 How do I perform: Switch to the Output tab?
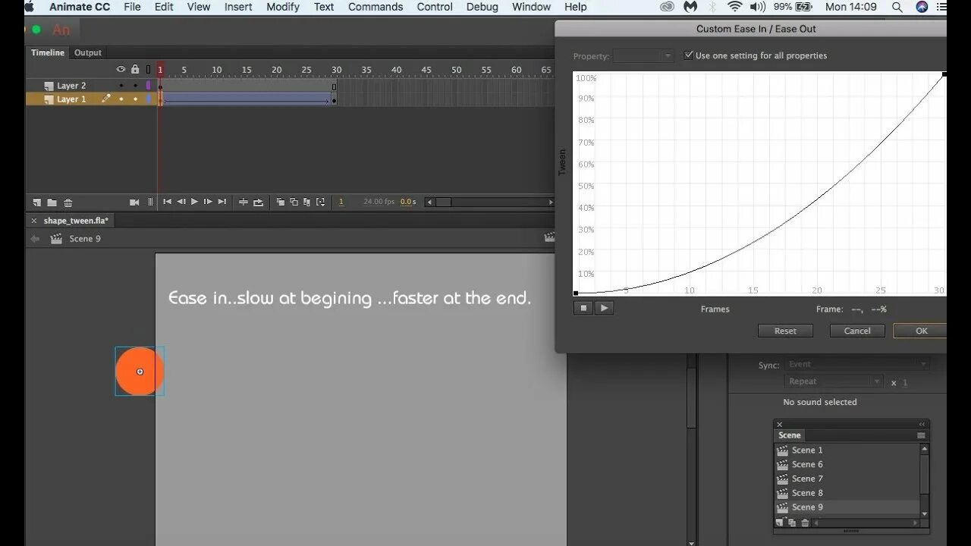pyautogui.click(x=87, y=53)
